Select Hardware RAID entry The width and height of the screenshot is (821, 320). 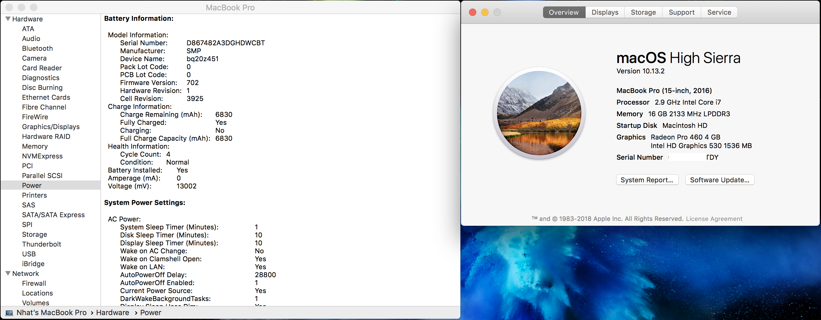pos(46,137)
